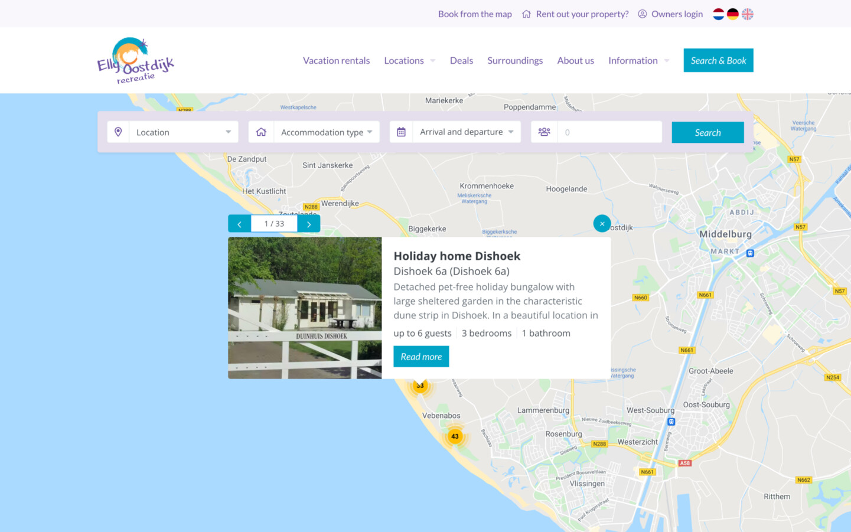Click the map cluster marker labeled 43
851x532 pixels.
click(x=455, y=436)
